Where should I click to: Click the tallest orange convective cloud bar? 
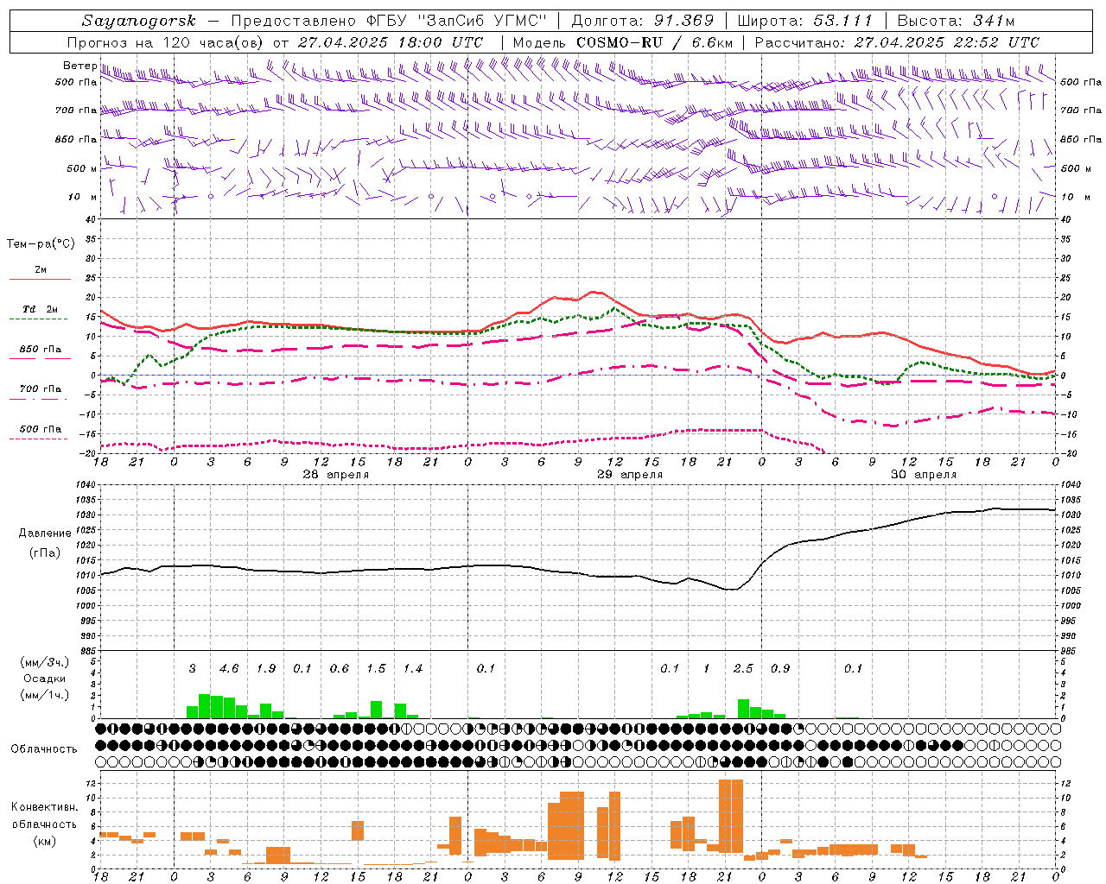731,816
